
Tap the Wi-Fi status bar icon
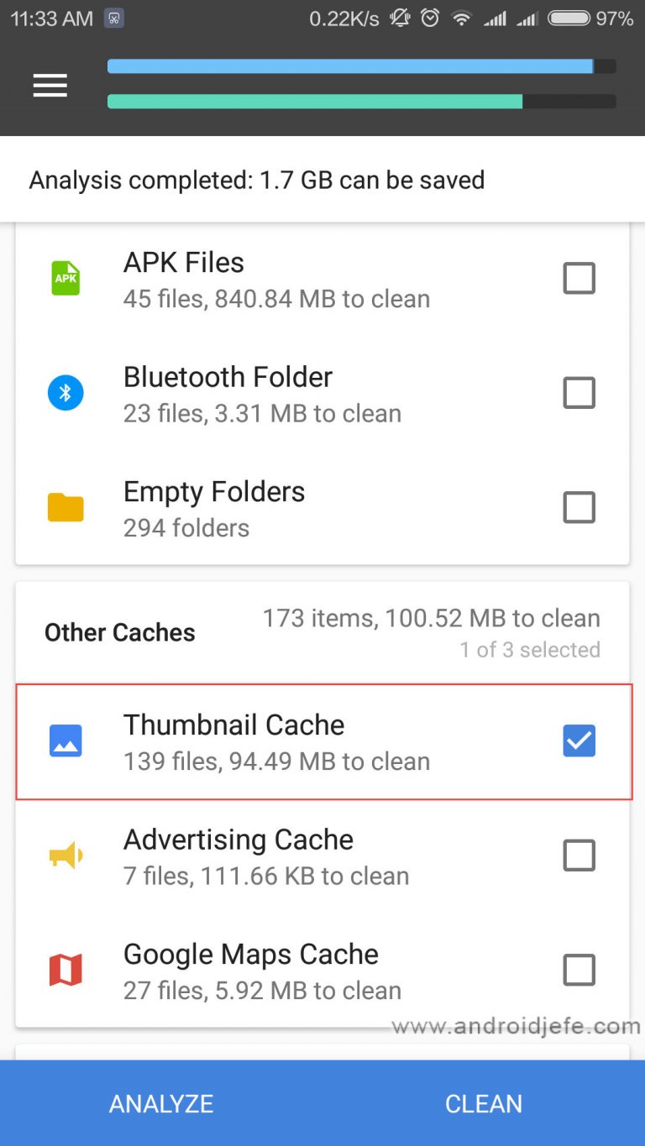[x=461, y=18]
